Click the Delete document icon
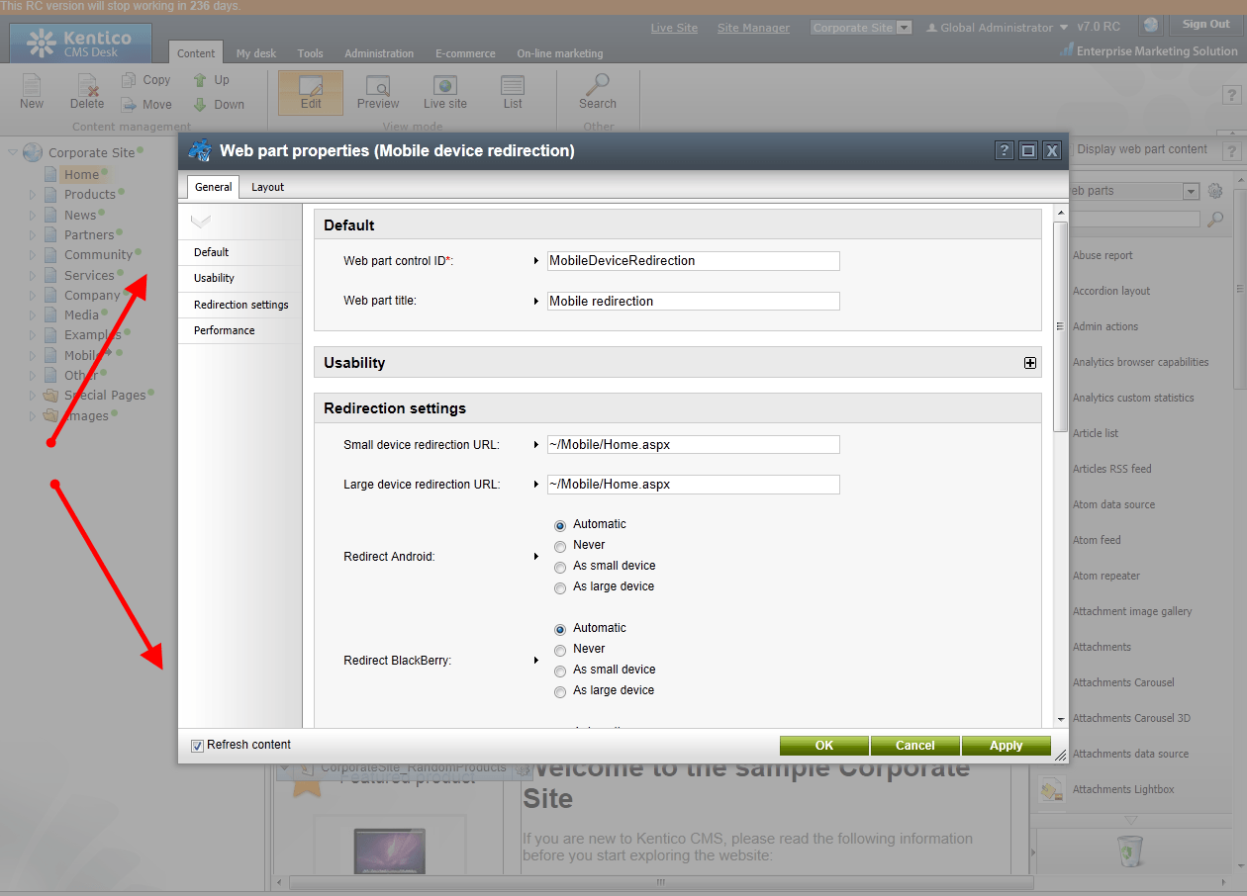The width and height of the screenshot is (1247, 896). tap(87, 92)
